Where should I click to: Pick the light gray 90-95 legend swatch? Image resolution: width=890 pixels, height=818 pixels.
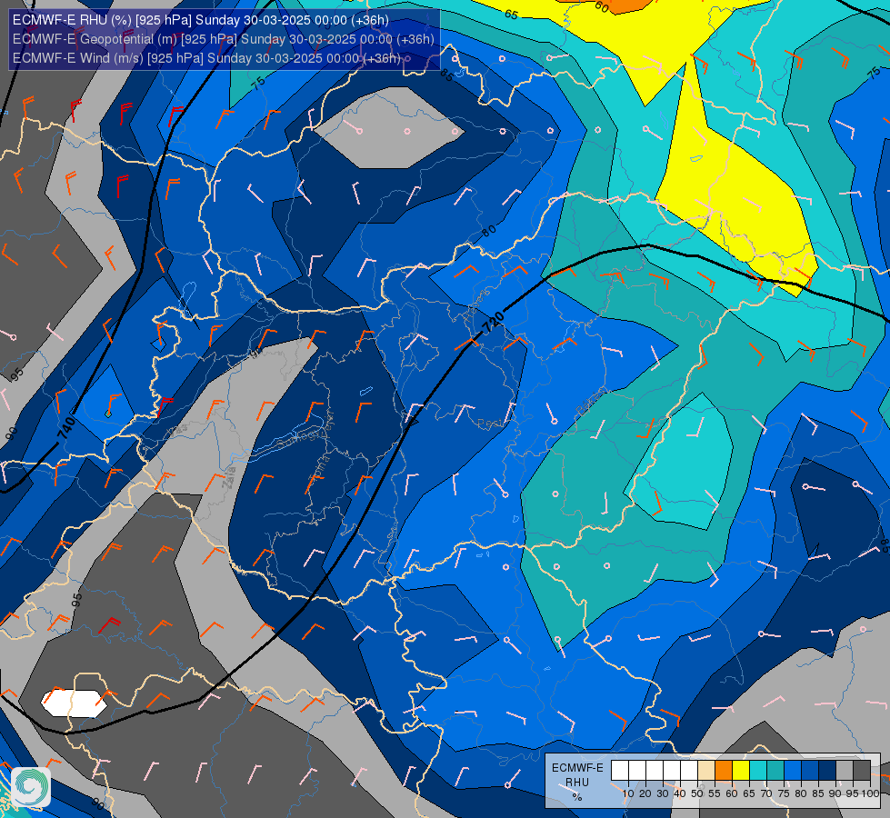pyautogui.click(x=845, y=771)
